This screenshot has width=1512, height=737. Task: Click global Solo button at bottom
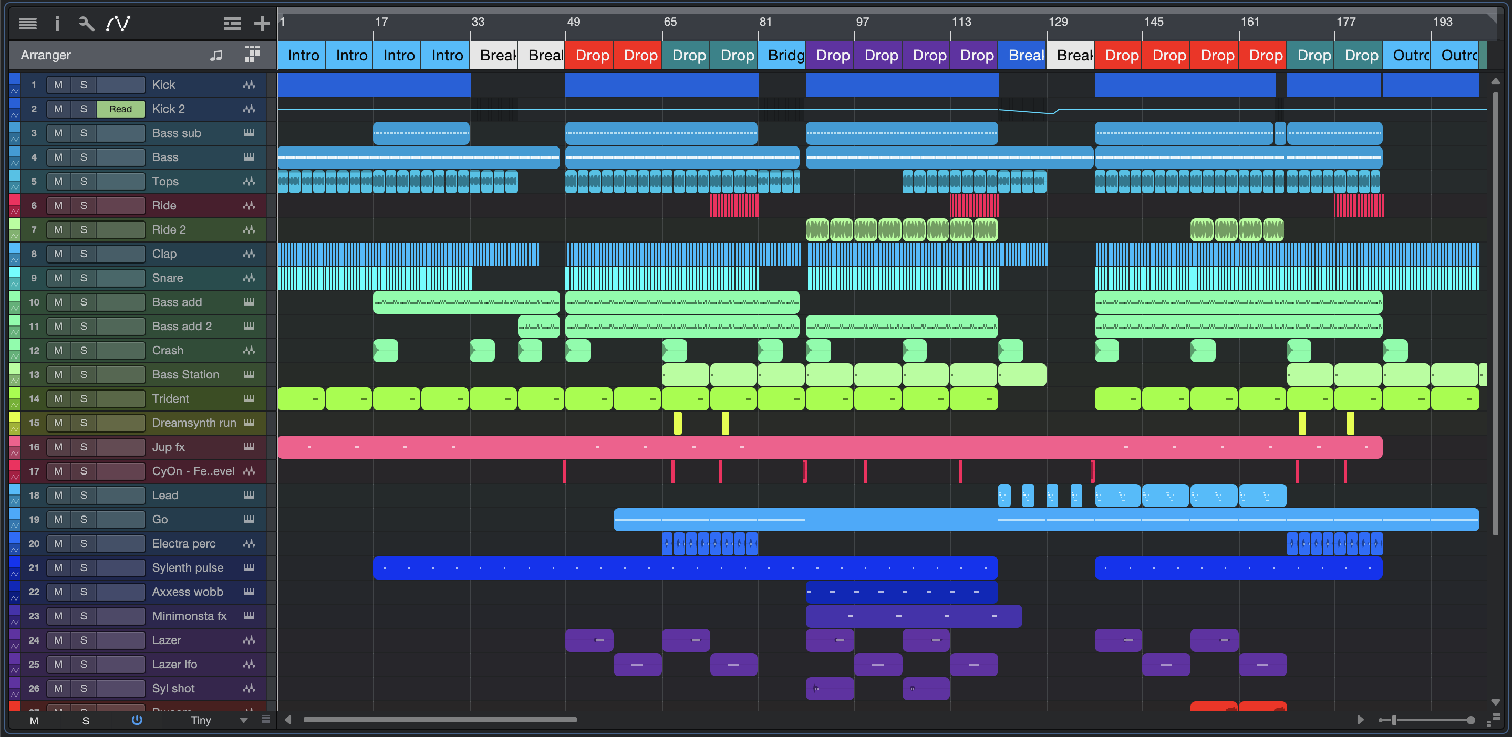[x=86, y=721]
